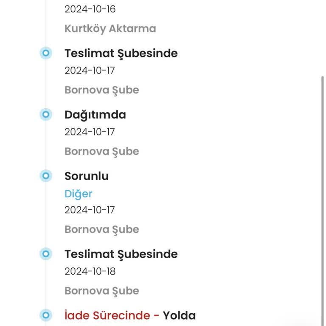Click the first Teslimat Şubesinde heading

click(x=121, y=53)
